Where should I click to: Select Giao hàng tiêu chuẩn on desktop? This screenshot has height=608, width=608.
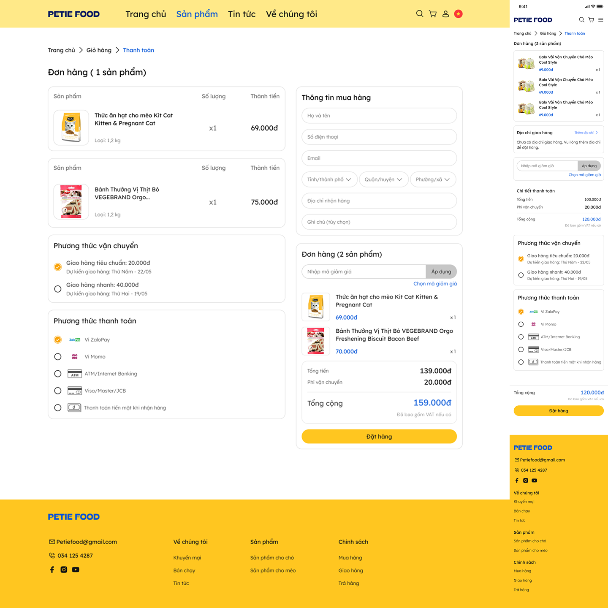click(58, 267)
